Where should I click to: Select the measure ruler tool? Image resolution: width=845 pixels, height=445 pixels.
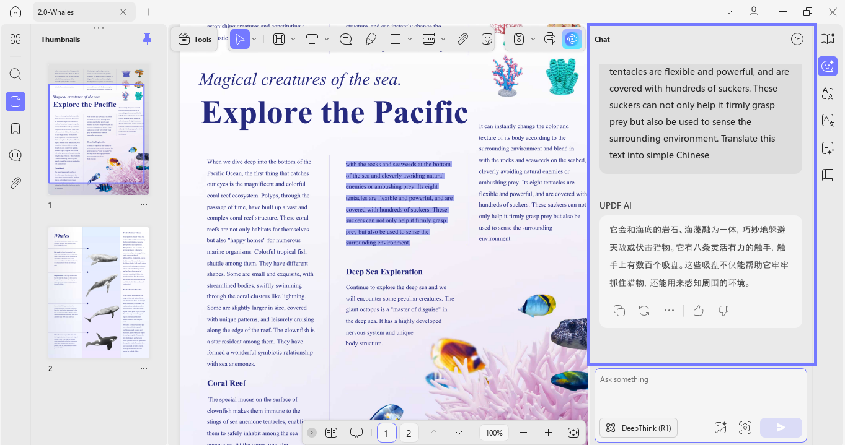(x=428, y=39)
